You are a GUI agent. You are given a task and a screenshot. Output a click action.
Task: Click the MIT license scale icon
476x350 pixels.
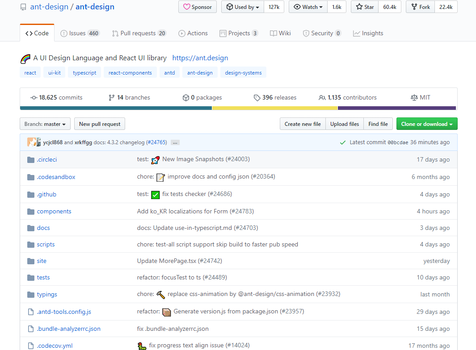tap(414, 98)
